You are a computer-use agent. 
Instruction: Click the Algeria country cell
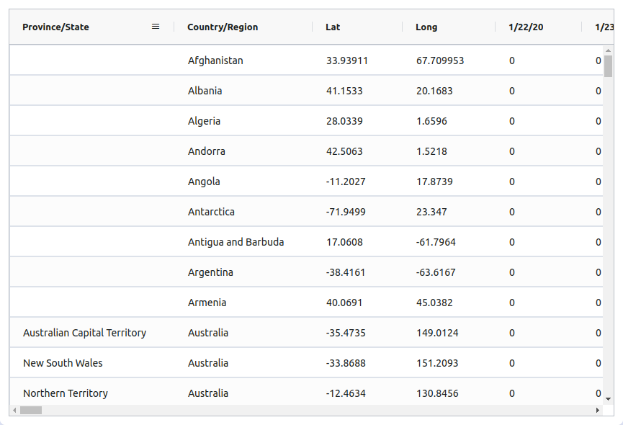tap(204, 121)
